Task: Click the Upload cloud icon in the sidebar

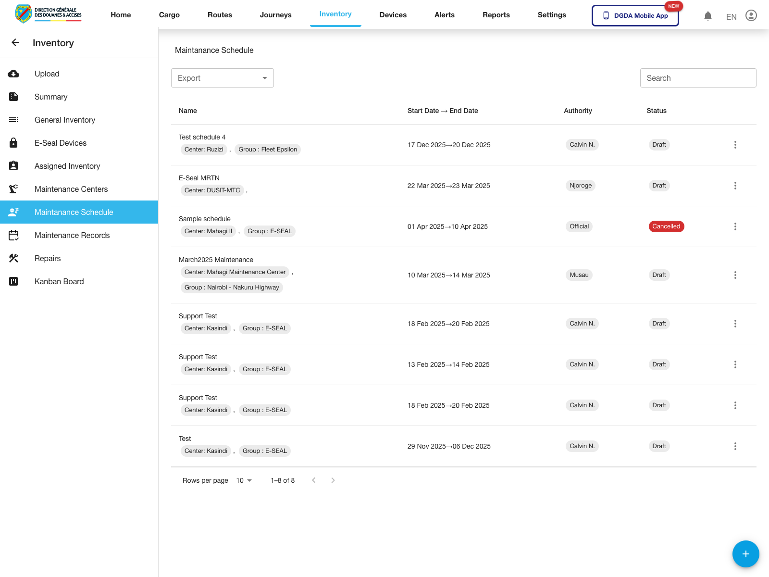Action: 13,74
